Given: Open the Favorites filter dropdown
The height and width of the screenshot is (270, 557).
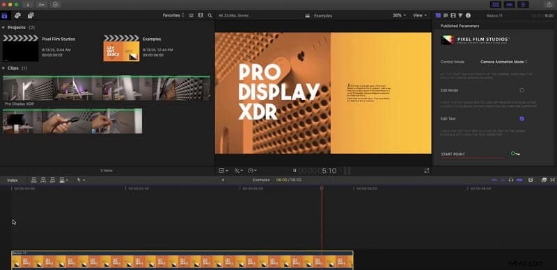Looking at the screenshot, I should tap(173, 15).
